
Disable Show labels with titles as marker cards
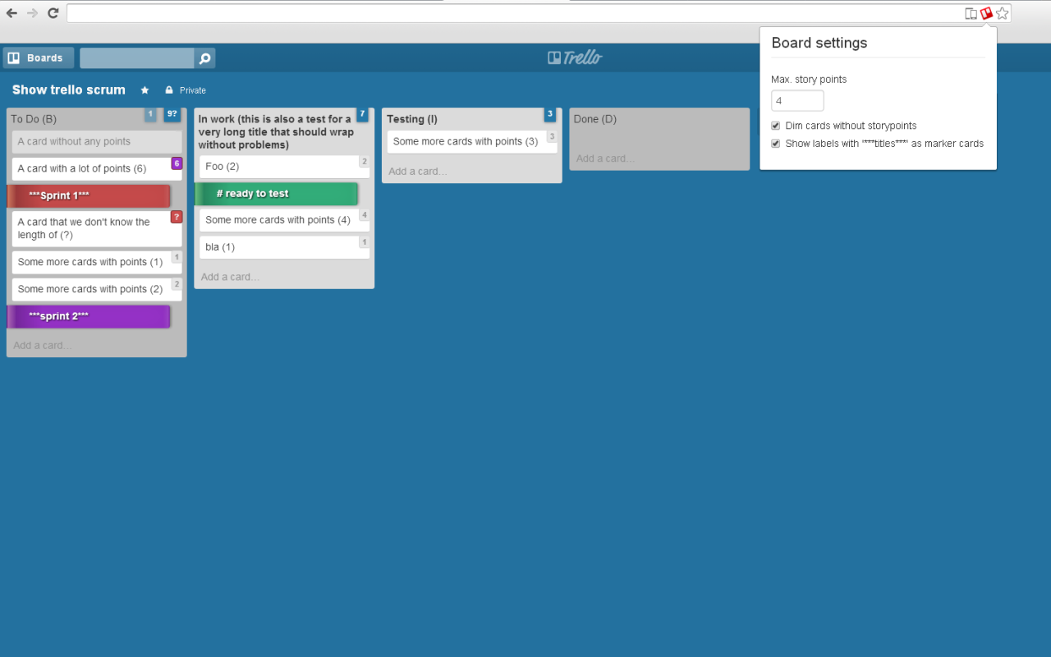pyautogui.click(x=775, y=143)
